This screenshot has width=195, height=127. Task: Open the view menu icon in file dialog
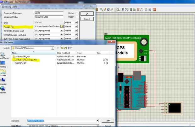tap(70, 48)
